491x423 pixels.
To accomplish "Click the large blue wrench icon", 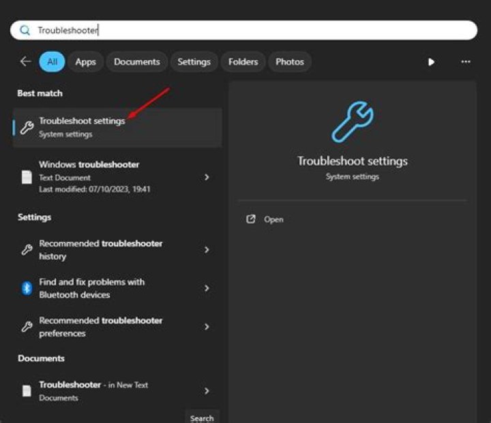I will [353, 121].
